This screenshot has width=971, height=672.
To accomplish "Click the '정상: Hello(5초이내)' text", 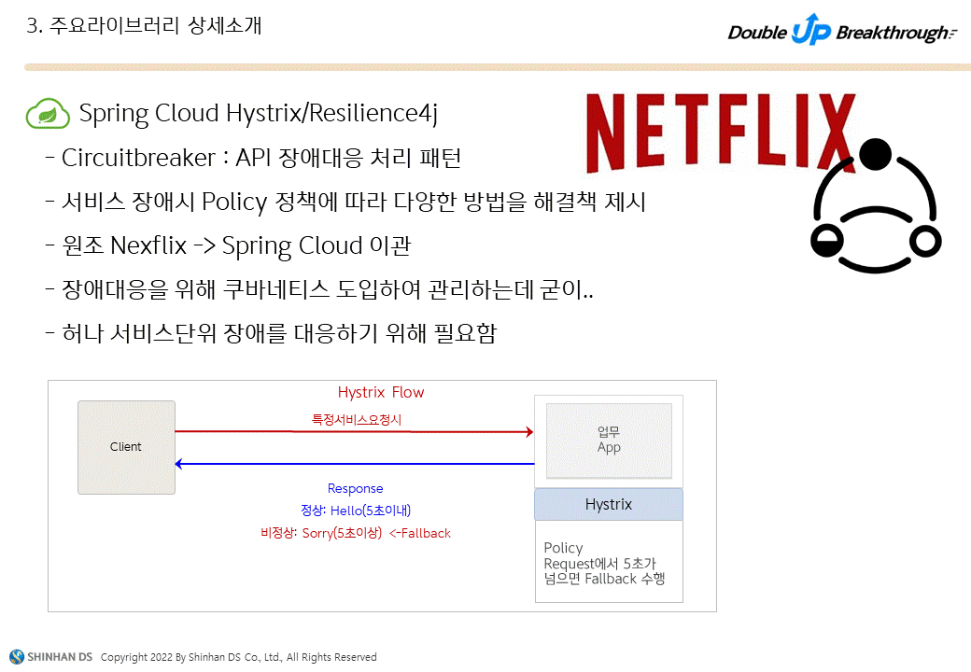I will pos(356,511).
